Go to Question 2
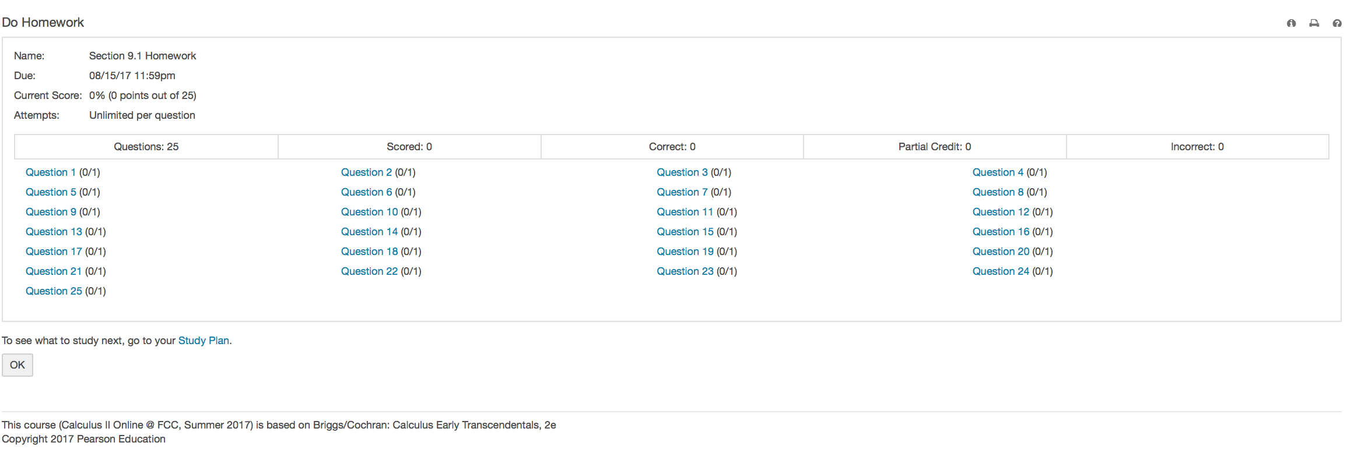 tap(366, 172)
